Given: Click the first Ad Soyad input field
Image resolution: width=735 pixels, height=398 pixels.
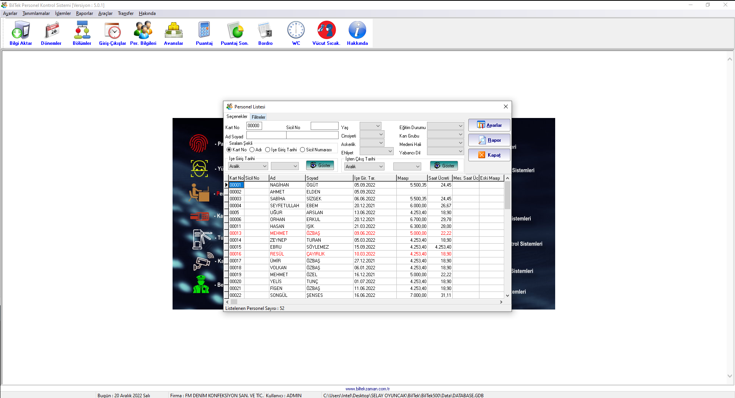Looking at the screenshot, I should pyautogui.click(x=266, y=135).
